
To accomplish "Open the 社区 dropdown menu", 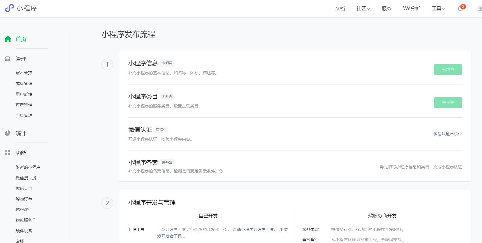I will [363, 8].
